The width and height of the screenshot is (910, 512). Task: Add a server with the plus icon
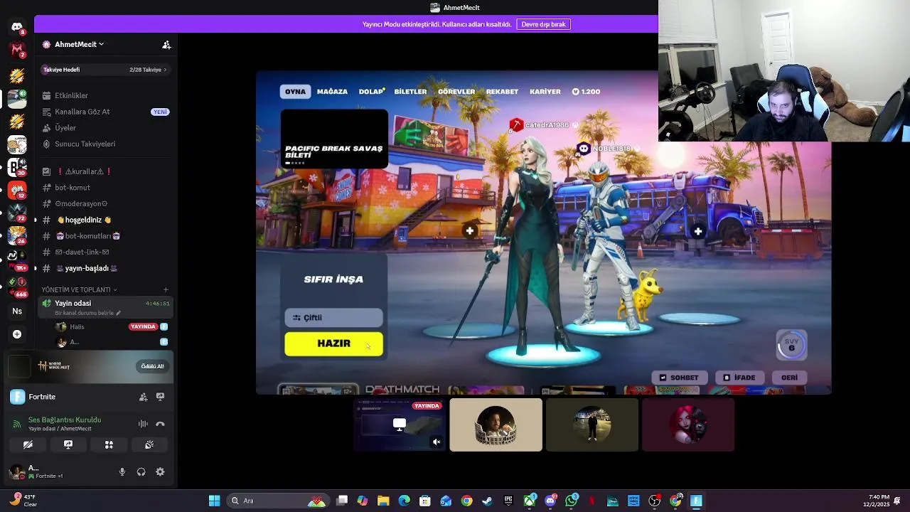[17, 334]
